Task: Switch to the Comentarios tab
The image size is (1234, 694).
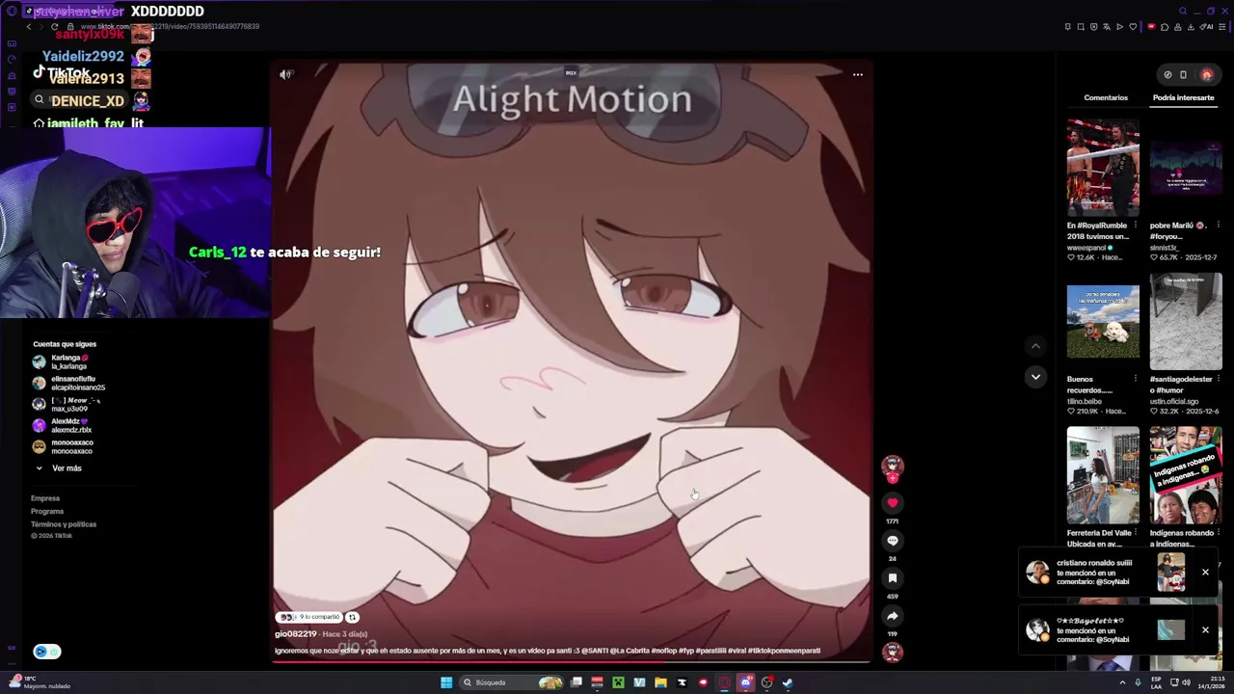Action: pyautogui.click(x=1106, y=97)
